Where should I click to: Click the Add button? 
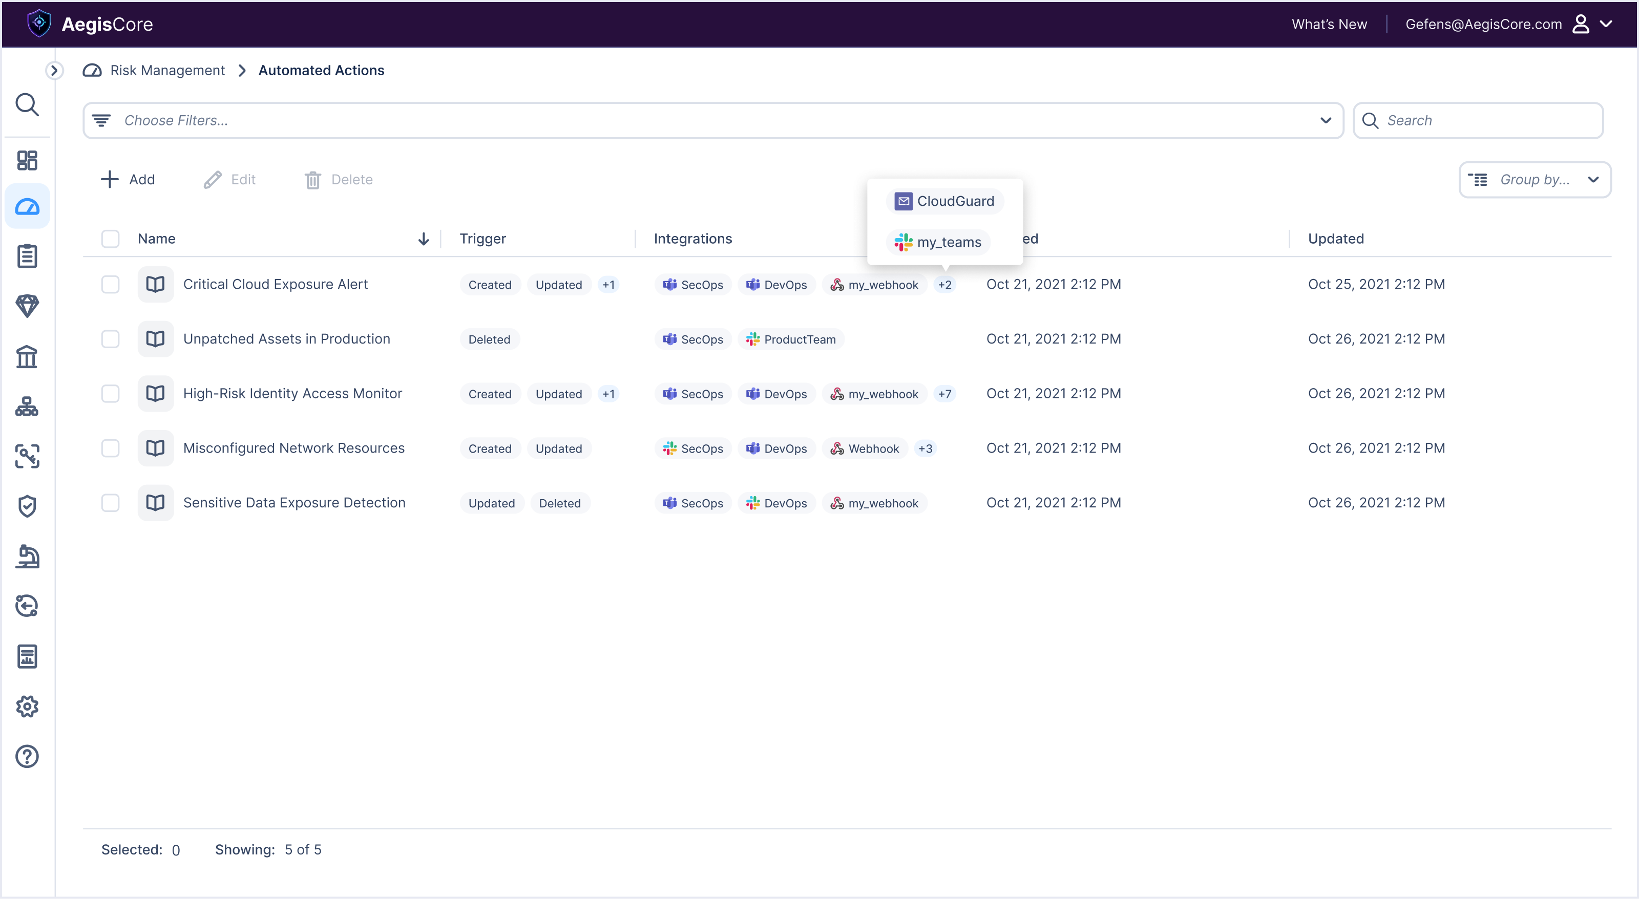(128, 180)
